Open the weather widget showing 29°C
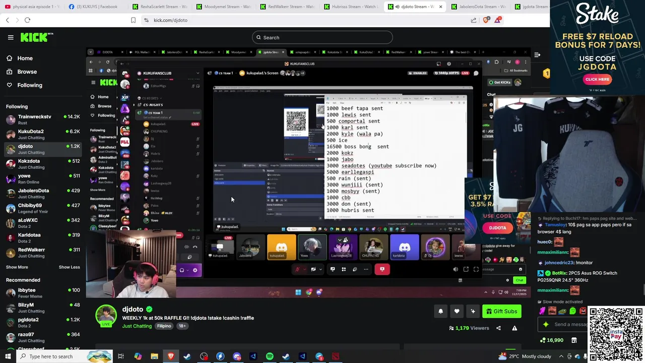 [x=525, y=356]
